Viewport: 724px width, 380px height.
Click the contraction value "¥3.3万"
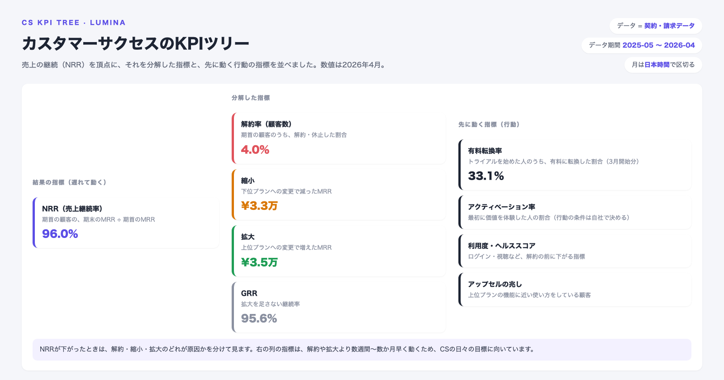pos(259,206)
